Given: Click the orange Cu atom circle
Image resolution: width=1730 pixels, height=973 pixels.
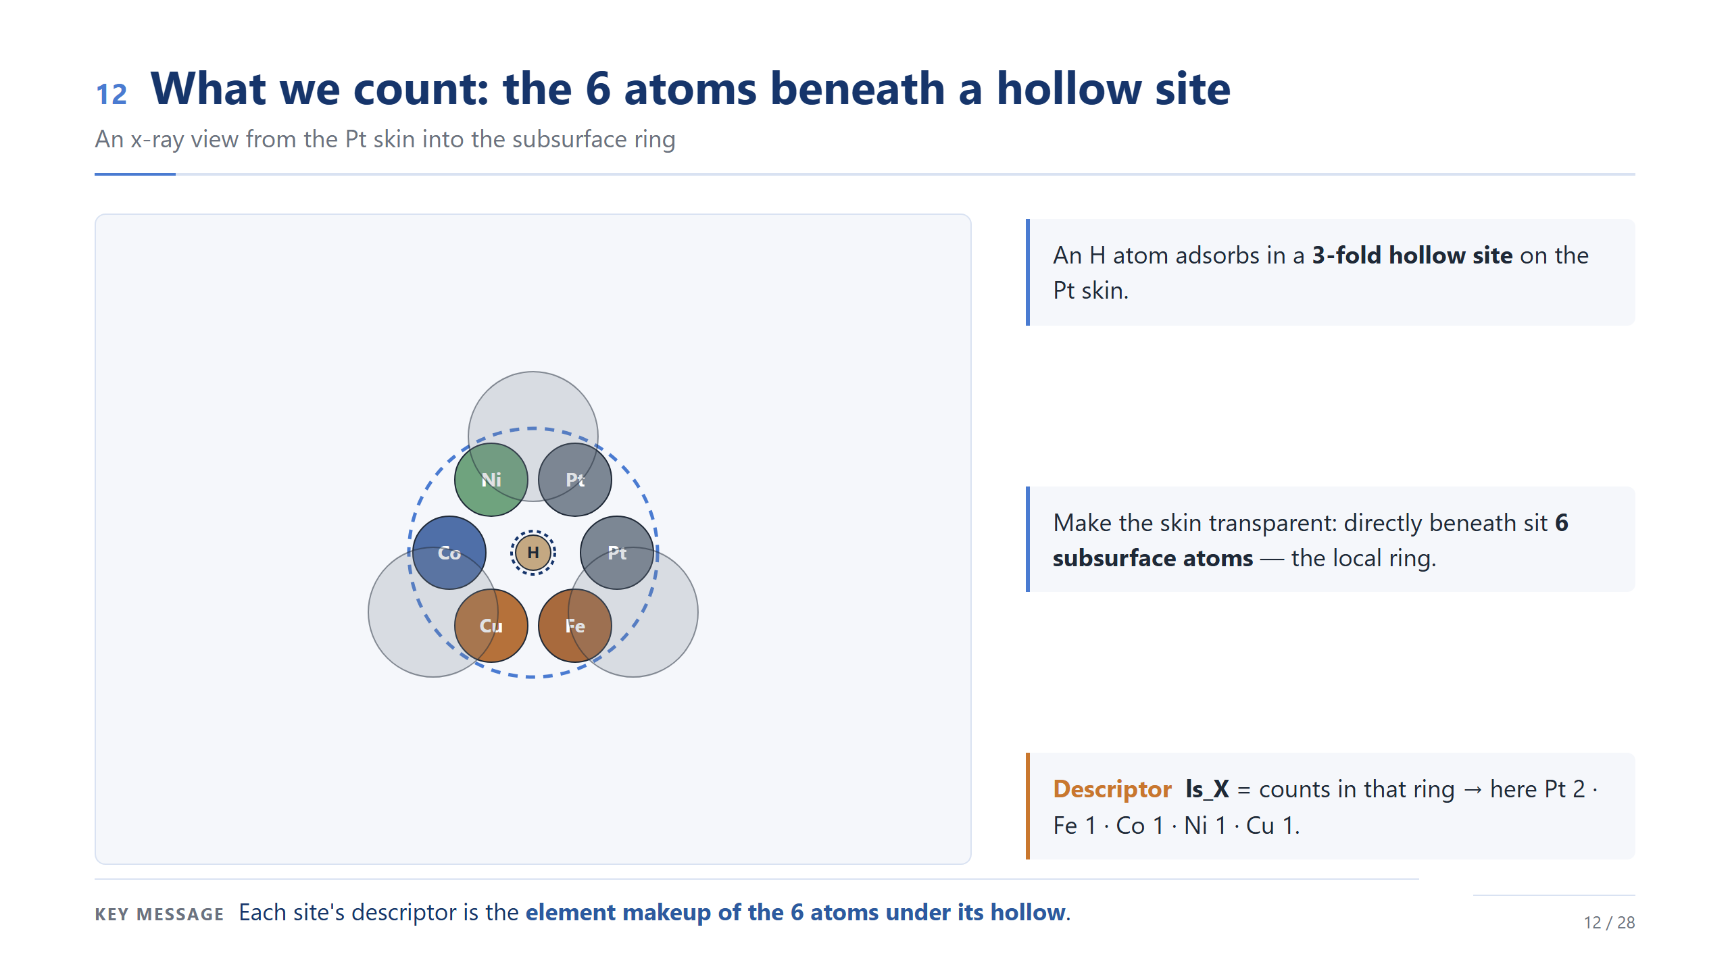Looking at the screenshot, I should pos(491,626).
